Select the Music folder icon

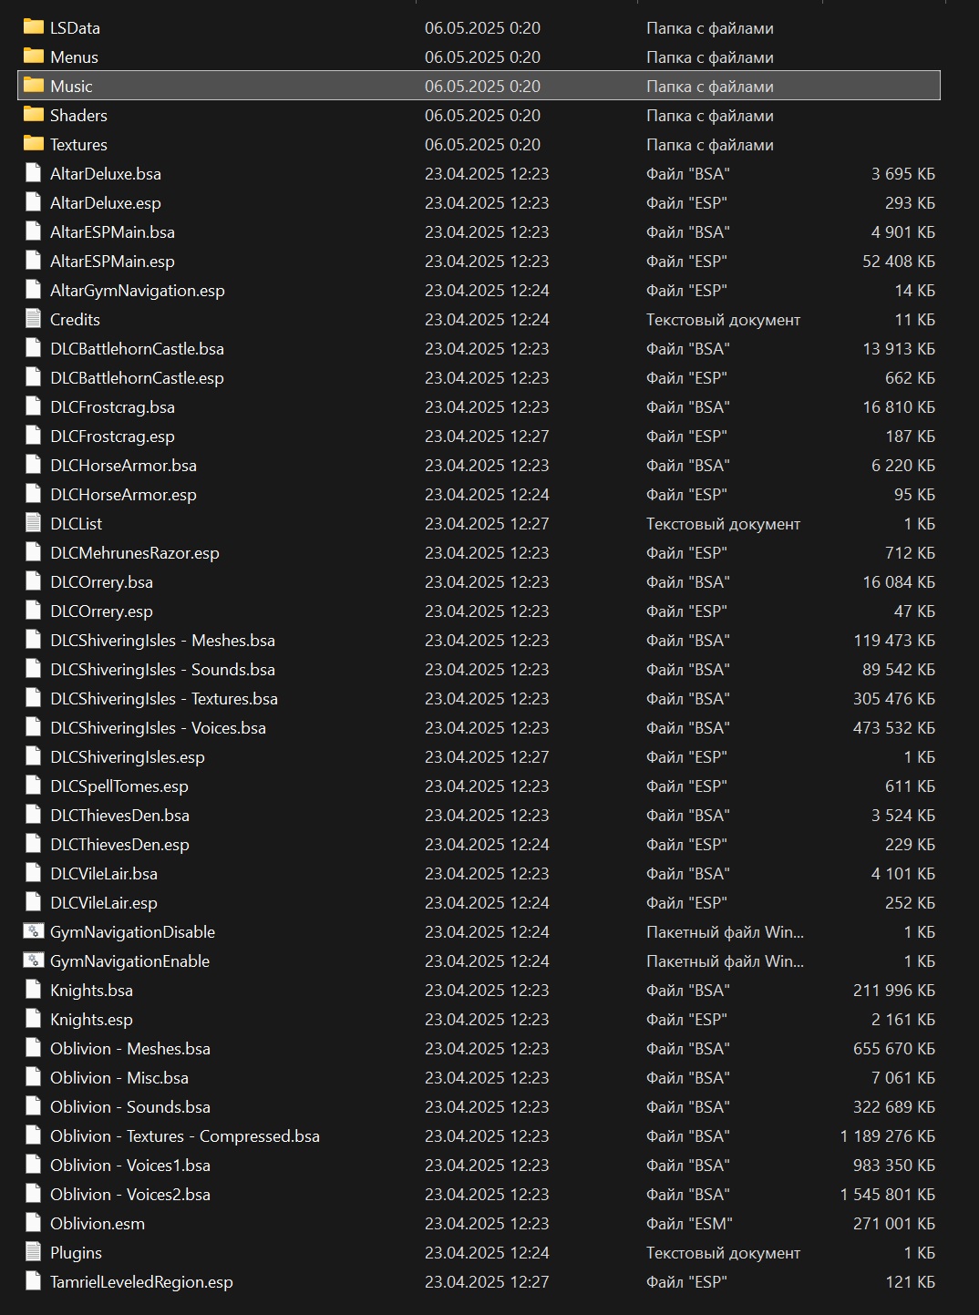34,86
